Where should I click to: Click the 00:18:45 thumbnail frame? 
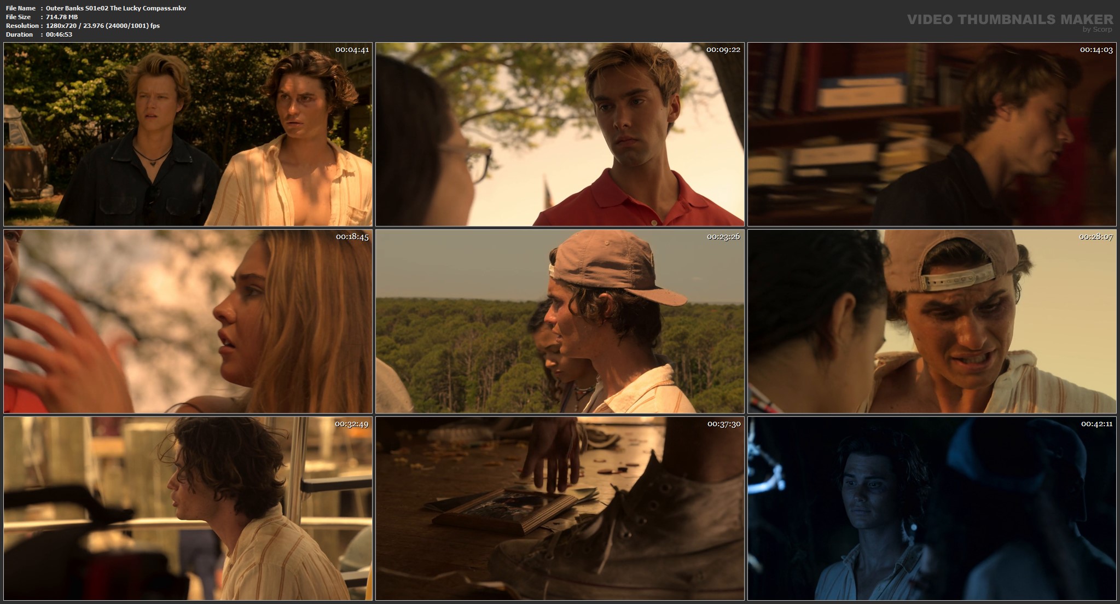coord(188,321)
